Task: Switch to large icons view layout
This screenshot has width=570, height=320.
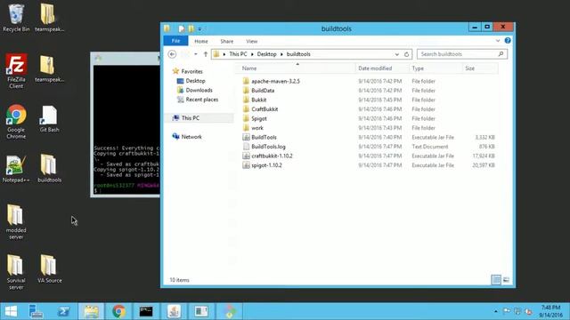Action: pyautogui.click(x=506, y=280)
